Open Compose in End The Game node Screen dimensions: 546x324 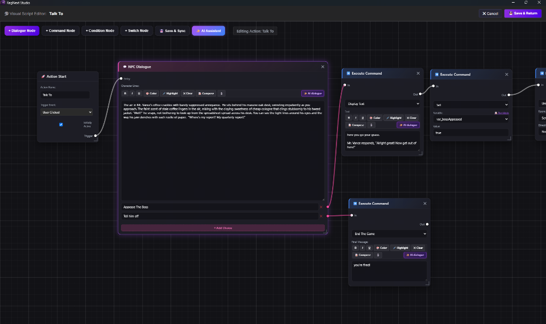point(362,255)
